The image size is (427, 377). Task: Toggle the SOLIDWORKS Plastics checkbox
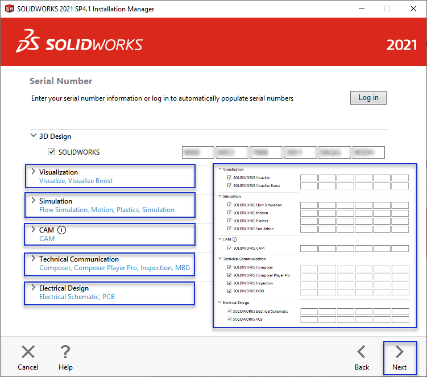click(229, 221)
